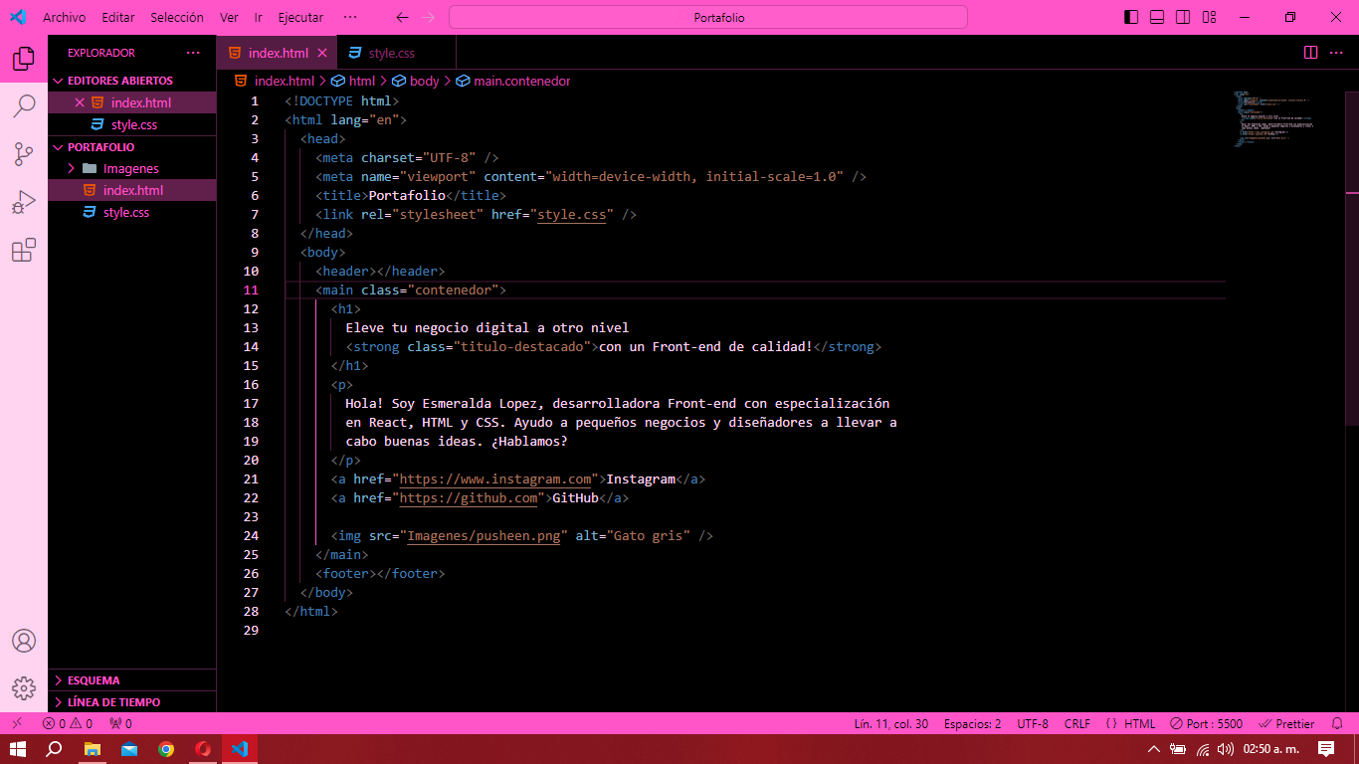The height and width of the screenshot is (764, 1359).
Task: Click the instagram URL on line 21
Action: 495,478
